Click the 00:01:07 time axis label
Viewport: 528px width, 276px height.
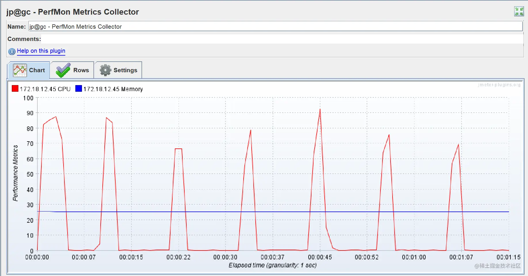pyautogui.click(x=461, y=257)
